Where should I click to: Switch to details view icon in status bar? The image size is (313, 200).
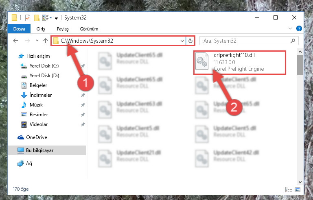[289, 189]
